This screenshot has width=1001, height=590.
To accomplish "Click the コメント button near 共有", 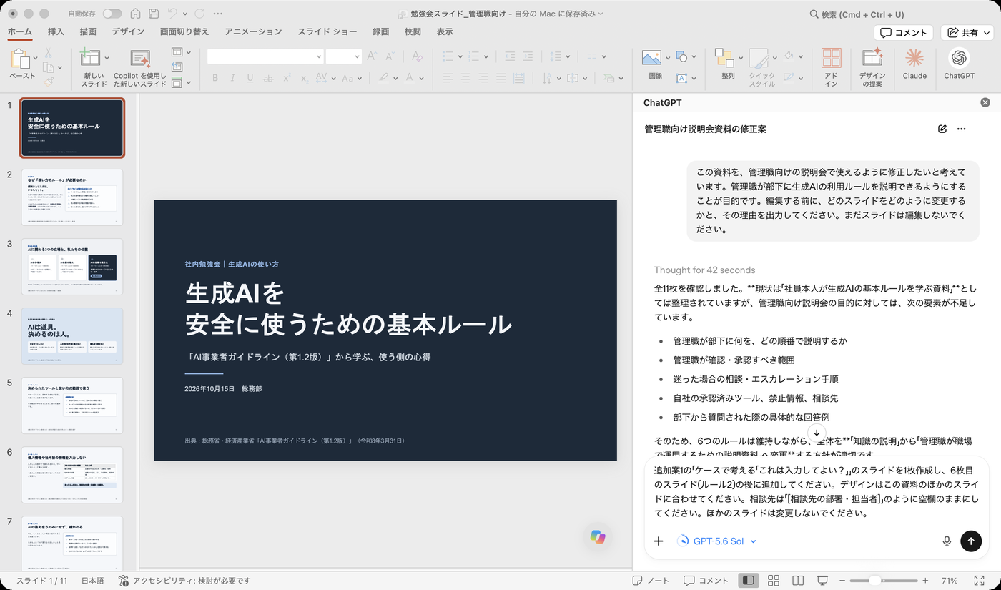I will [903, 32].
